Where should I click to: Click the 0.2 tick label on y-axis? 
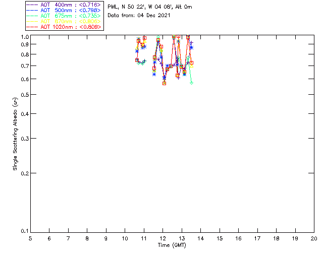[x=24, y=173]
